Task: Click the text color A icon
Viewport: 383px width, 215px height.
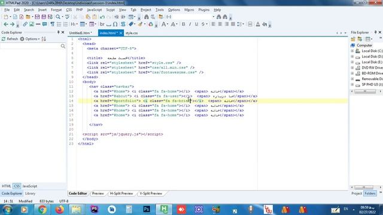Action: 258,24
